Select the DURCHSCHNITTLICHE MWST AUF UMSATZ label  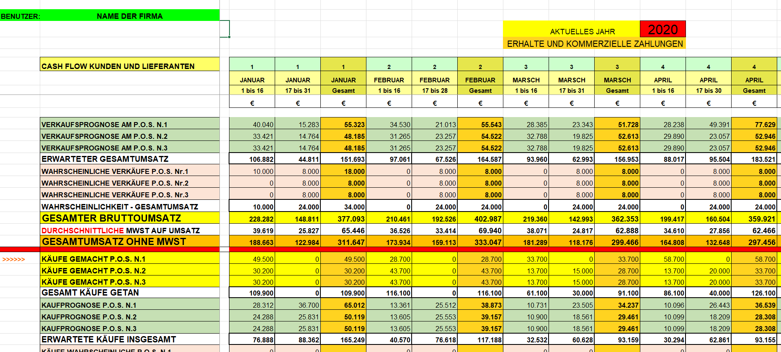121,230
